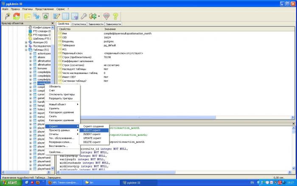The height and width of the screenshot is (186, 297).
Task: Expand the actiontypes table node
Action: point(31,54)
